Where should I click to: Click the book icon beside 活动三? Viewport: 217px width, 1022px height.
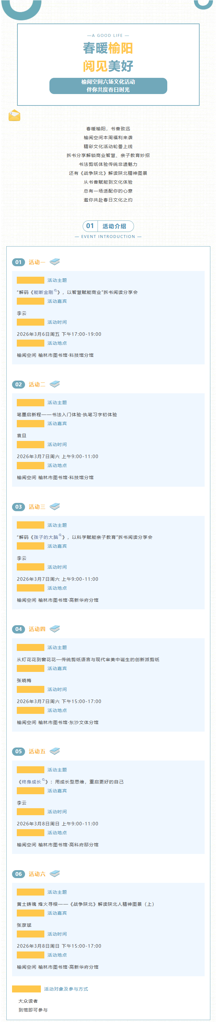point(55,506)
